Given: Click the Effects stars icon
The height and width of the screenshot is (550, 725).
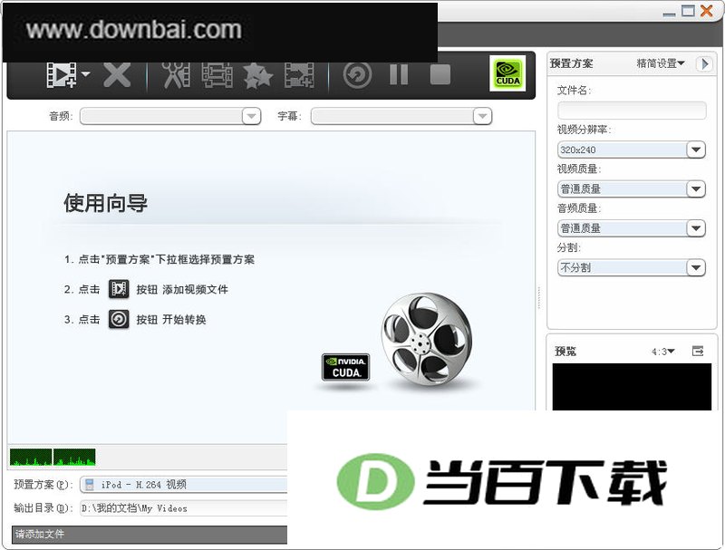Looking at the screenshot, I should 258,75.
